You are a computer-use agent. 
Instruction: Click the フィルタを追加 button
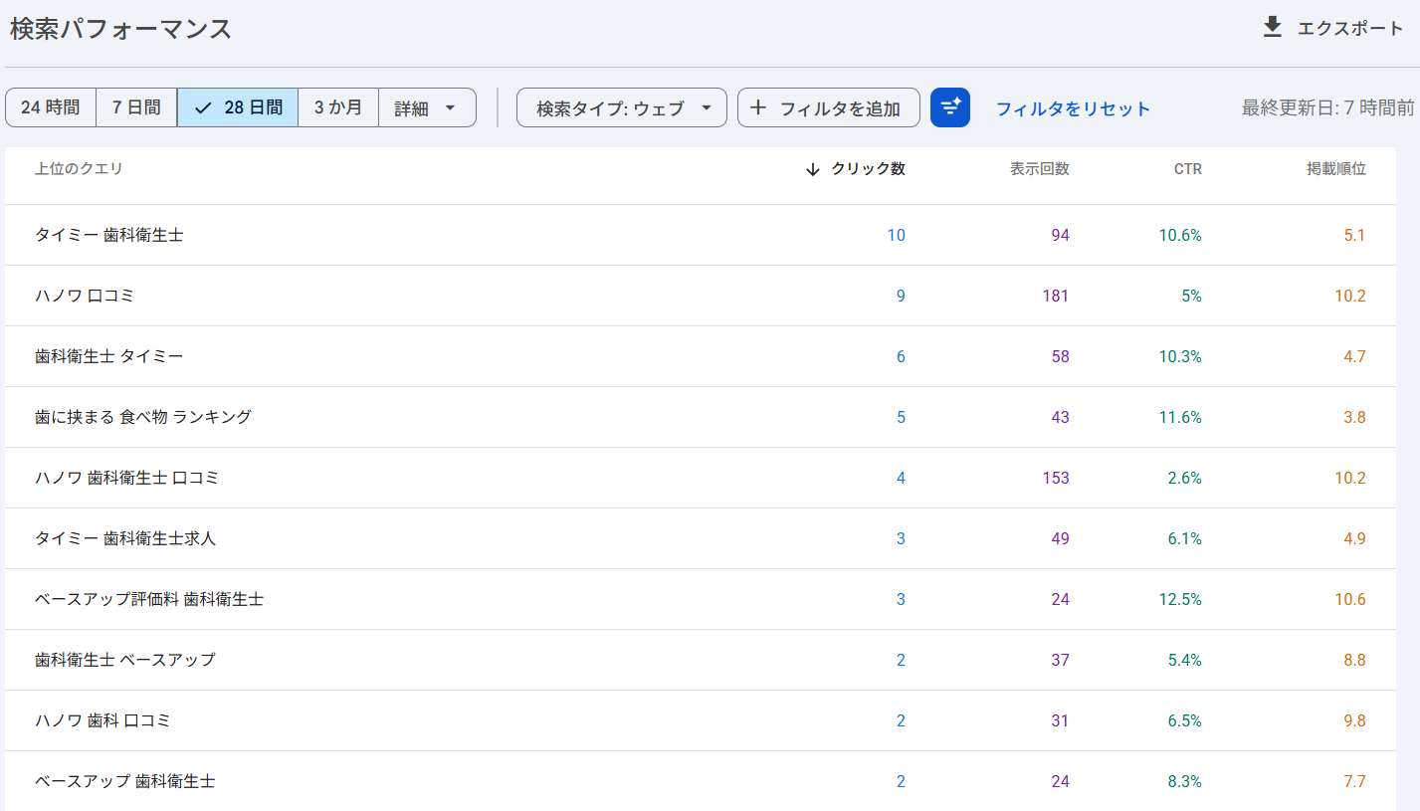click(x=829, y=107)
